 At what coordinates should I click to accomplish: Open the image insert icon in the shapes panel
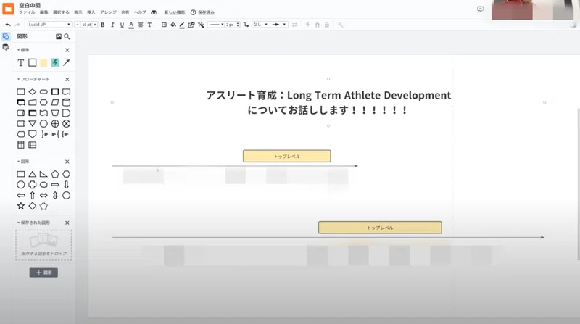click(x=59, y=37)
